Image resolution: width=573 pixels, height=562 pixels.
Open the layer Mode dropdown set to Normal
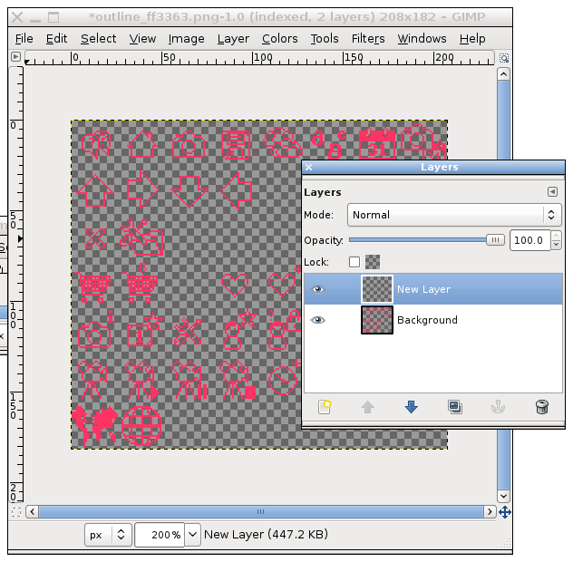click(x=454, y=215)
